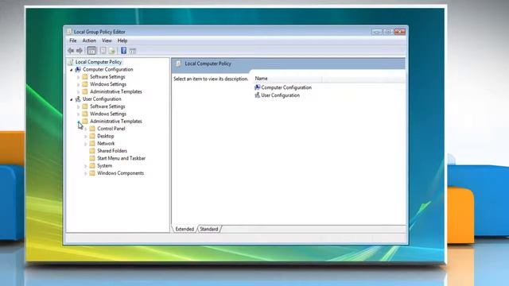Viewport: 509px width, 286px height.
Task: Select the Control Panel label
Action: pos(111,129)
